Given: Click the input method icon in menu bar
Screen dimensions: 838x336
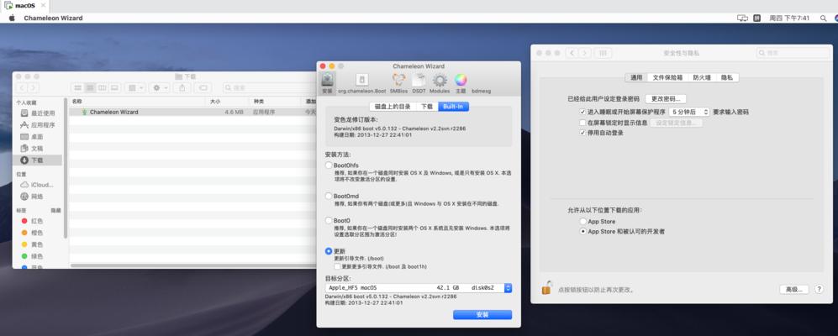Looking at the screenshot, I should click(x=756, y=18).
